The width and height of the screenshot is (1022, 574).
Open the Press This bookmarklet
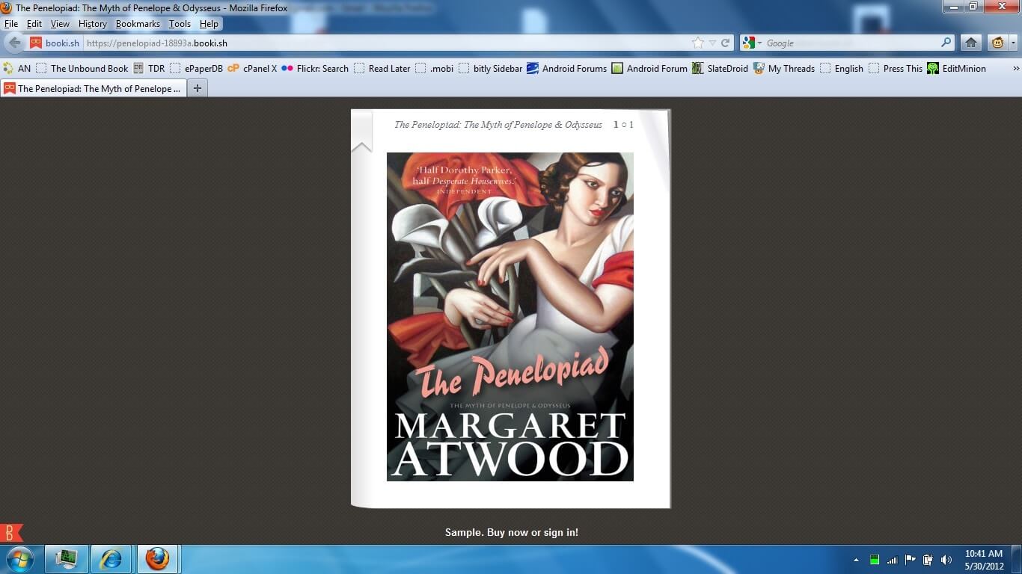(895, 68)
